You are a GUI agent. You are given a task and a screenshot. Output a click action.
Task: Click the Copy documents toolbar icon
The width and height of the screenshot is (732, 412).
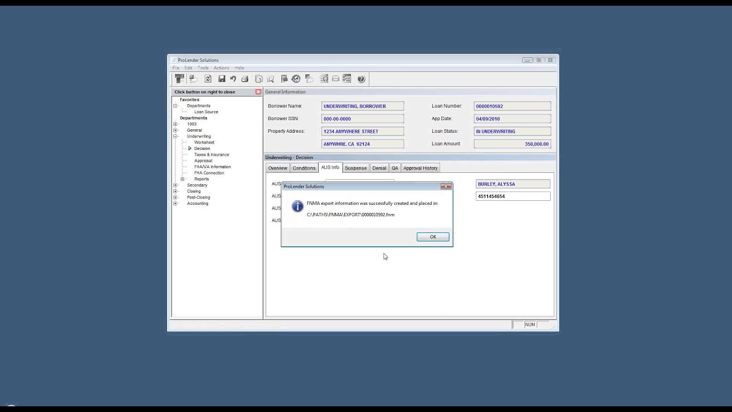point(259,79)
